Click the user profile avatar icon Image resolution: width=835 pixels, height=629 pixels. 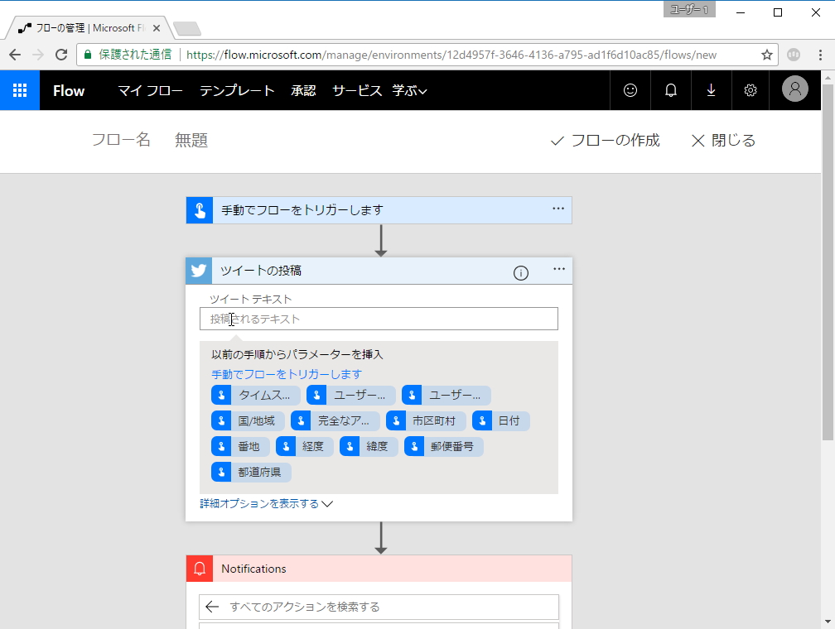tap(794, 89)
